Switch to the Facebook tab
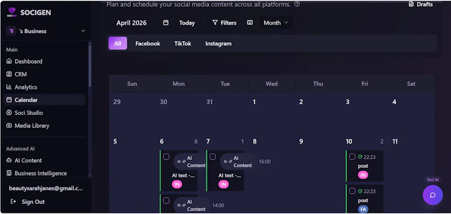This screenshot has height=214, width=451. coord(148,44)
